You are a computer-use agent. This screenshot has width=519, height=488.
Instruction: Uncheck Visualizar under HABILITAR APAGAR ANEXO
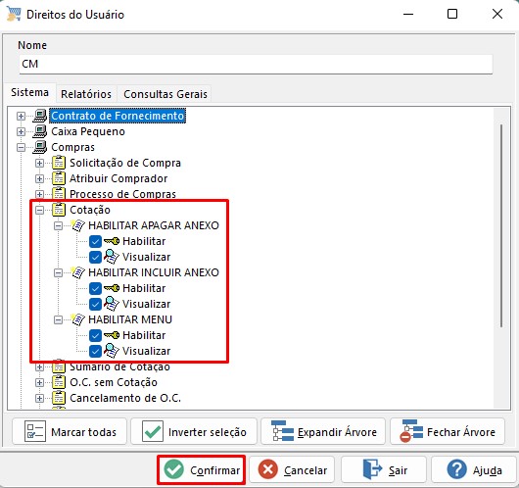(95, 257)
